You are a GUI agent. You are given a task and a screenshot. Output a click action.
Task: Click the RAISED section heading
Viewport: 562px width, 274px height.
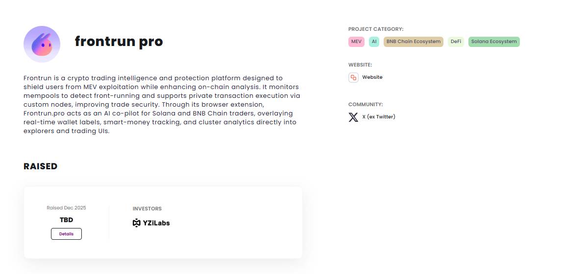(x=41, y=166)
